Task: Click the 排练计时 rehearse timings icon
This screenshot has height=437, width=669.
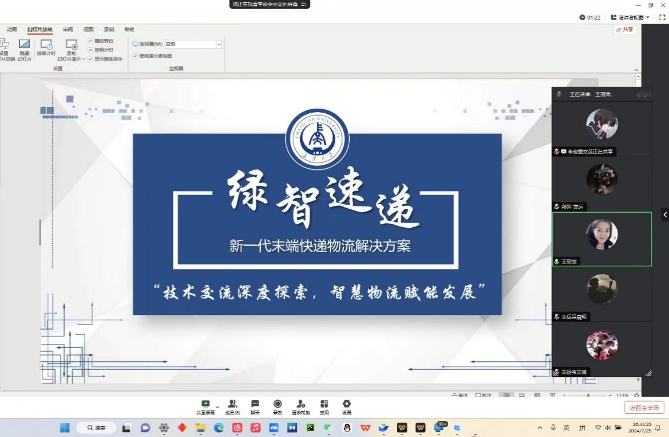Action: [46, 45]
